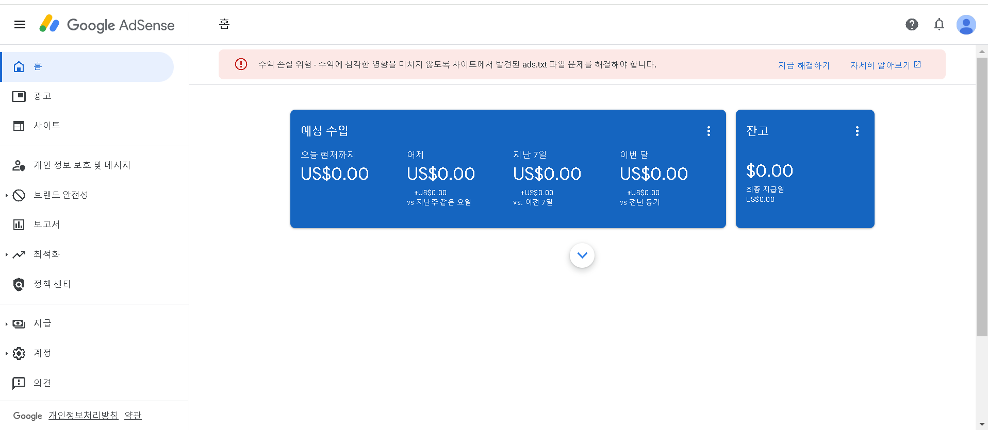Expand the 지급 sidebar section
988x430 pixels.
tap(6, 324)
